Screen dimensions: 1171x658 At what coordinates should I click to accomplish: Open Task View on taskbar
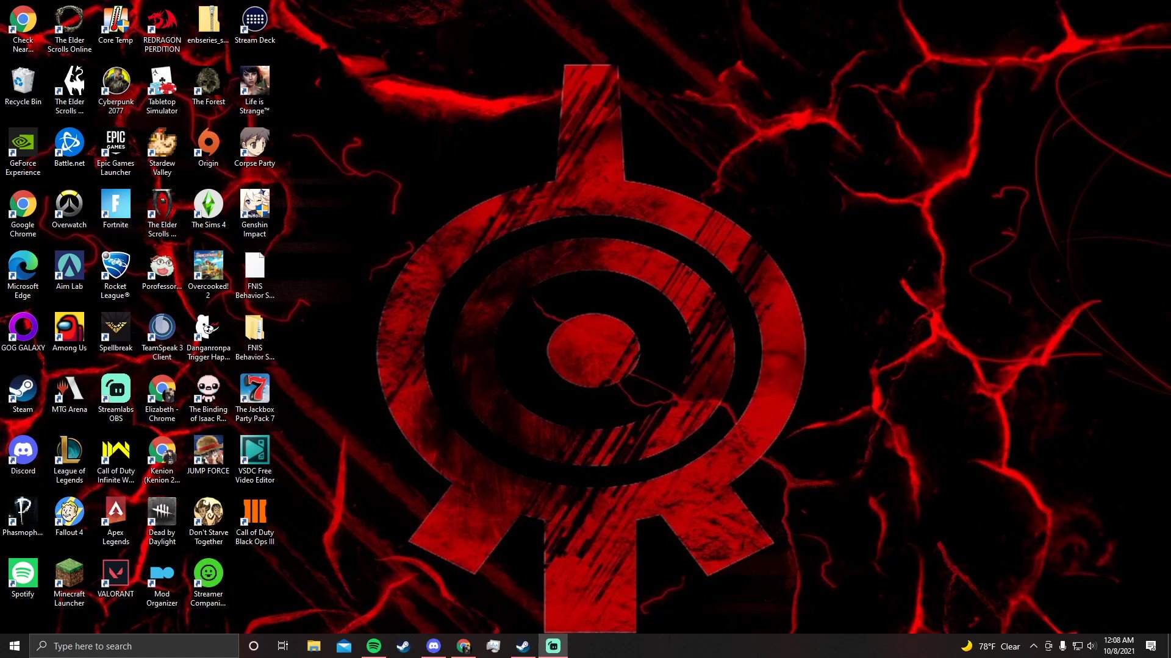pos(283,646)
